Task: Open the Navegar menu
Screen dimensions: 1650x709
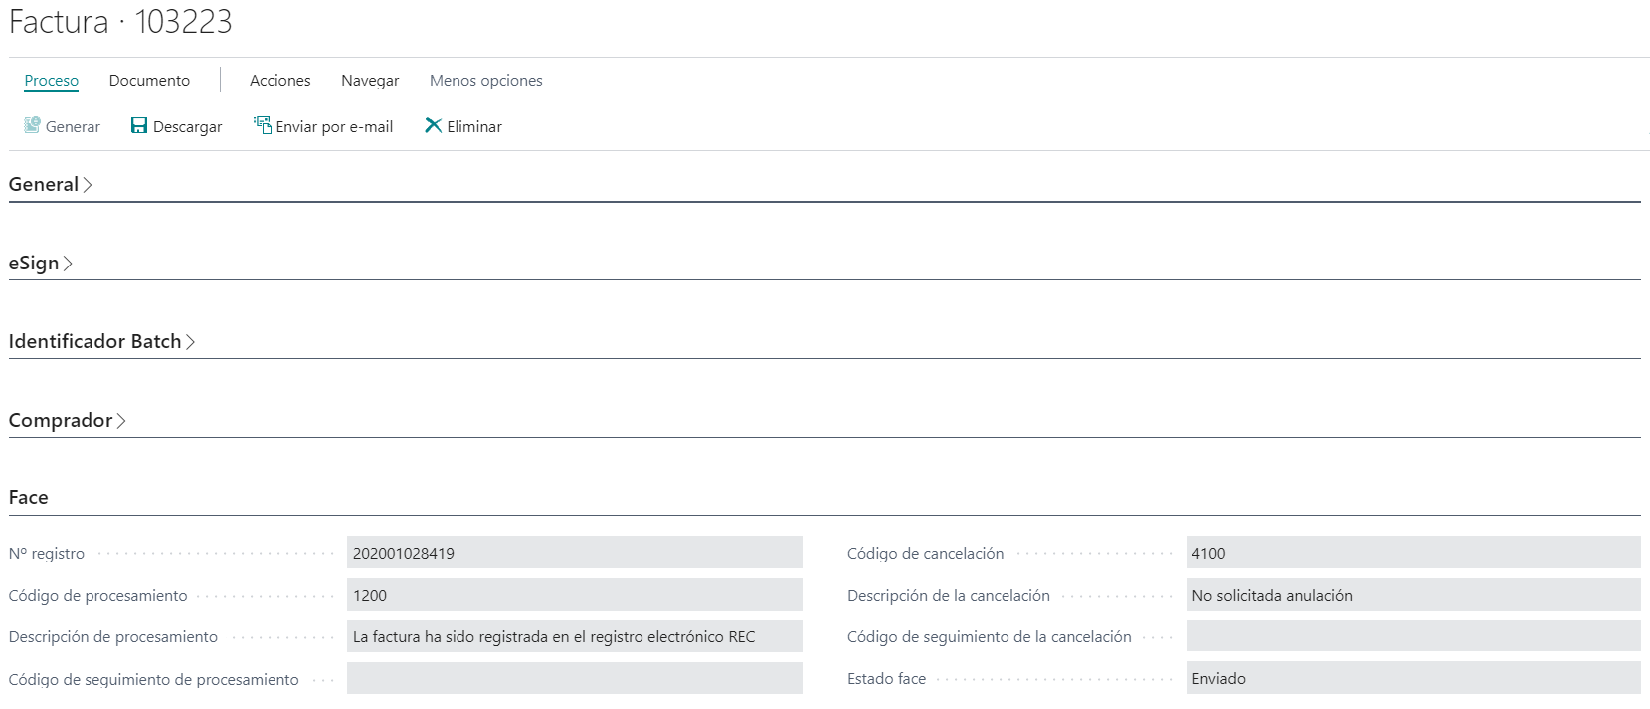Action: click(x=369, y=80)
